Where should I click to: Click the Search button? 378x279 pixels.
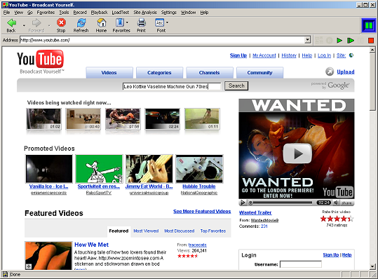(x=236, y=86)
